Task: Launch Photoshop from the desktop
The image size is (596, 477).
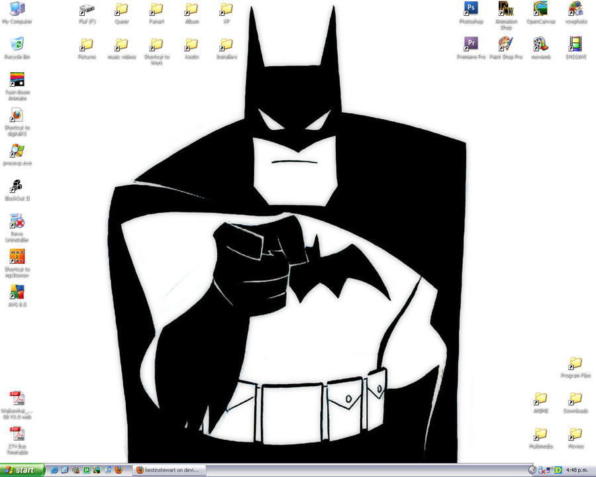Action: [471, 13]
